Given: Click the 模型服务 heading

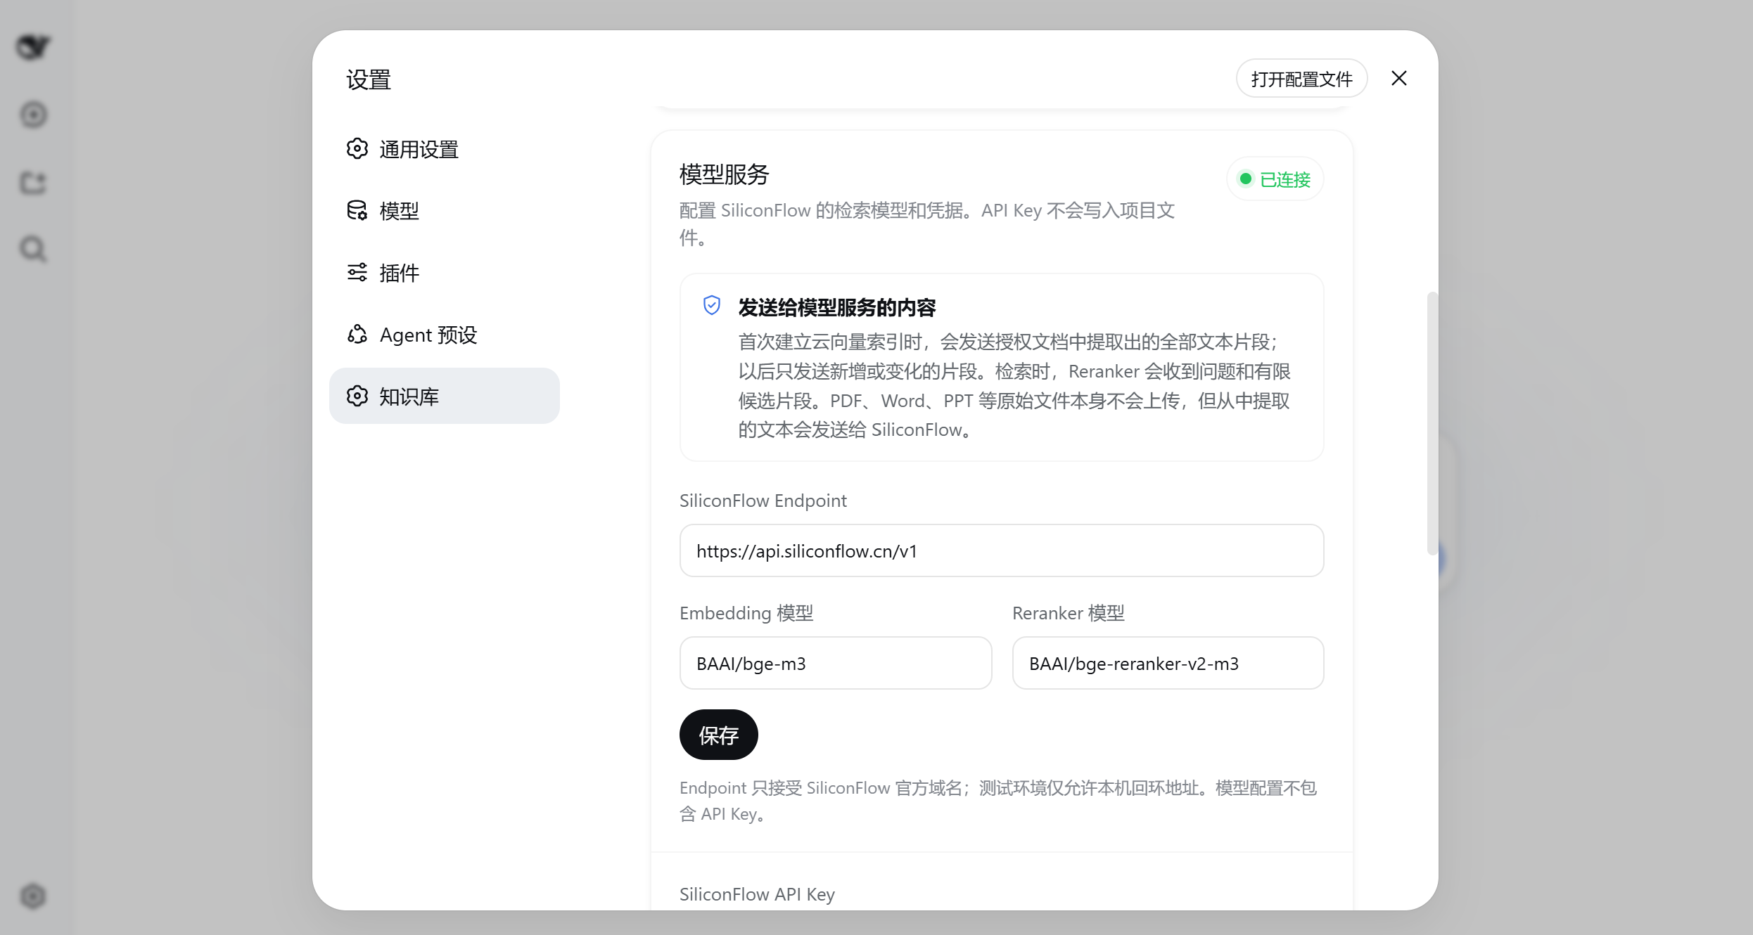Looking at the screenshot, I should point(724,174).
